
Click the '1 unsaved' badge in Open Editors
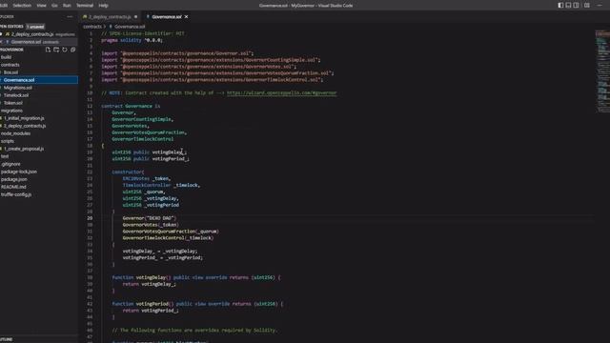click(35, 27)
